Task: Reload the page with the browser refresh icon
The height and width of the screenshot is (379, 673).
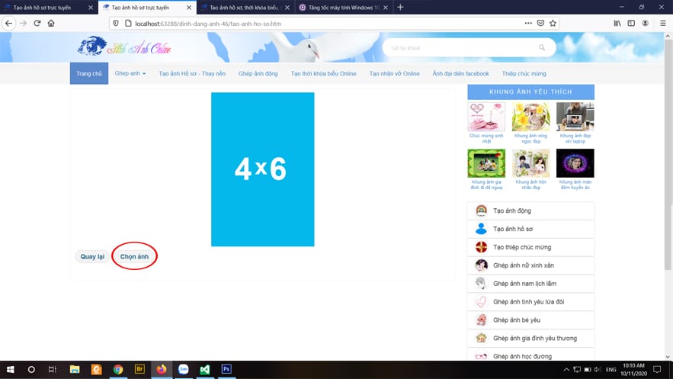Action: 37,23
